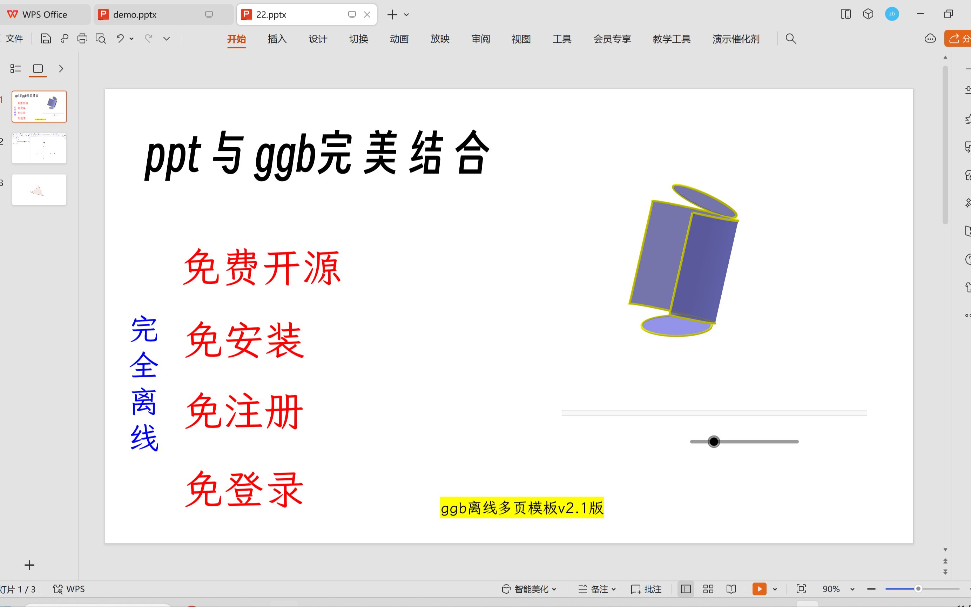
Task: Click the Fit to window icon
Action: click(801, 589)
